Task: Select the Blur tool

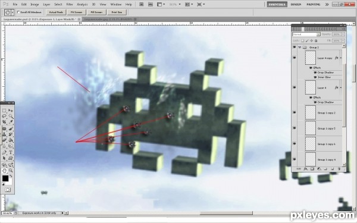Action: point(4,146)
